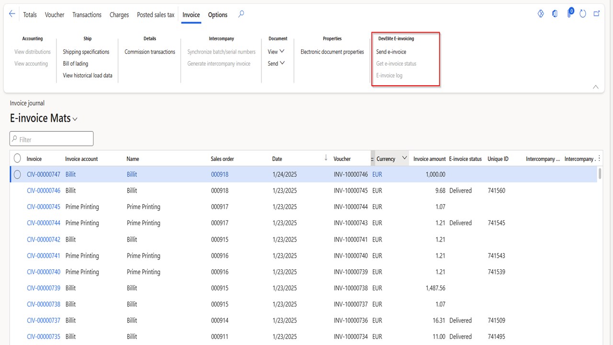Open invoice CIV-00000747 link
This screenshot has height=345, width=613.
[44, 174]
